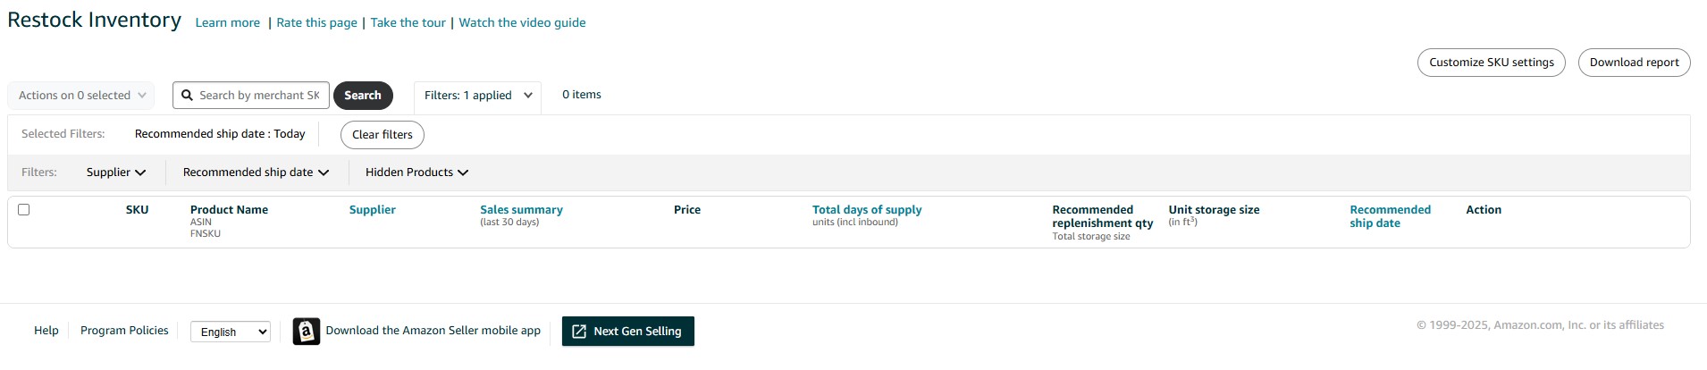Tick the select-all checkbox in the table header
1707x370 pixels.
(24, 209)
